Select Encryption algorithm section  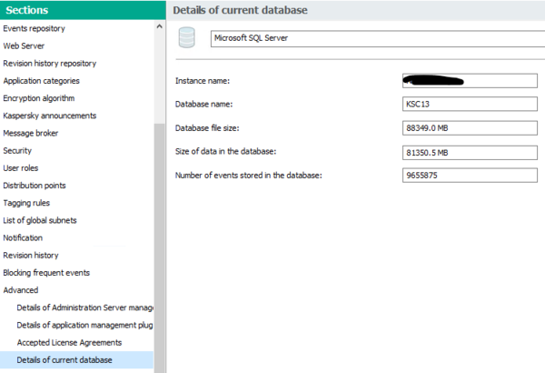[39, 98]
